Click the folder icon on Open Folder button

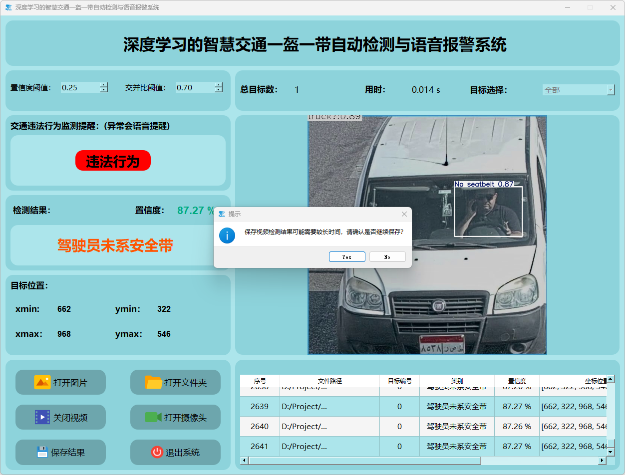click(x=154, y=382)
